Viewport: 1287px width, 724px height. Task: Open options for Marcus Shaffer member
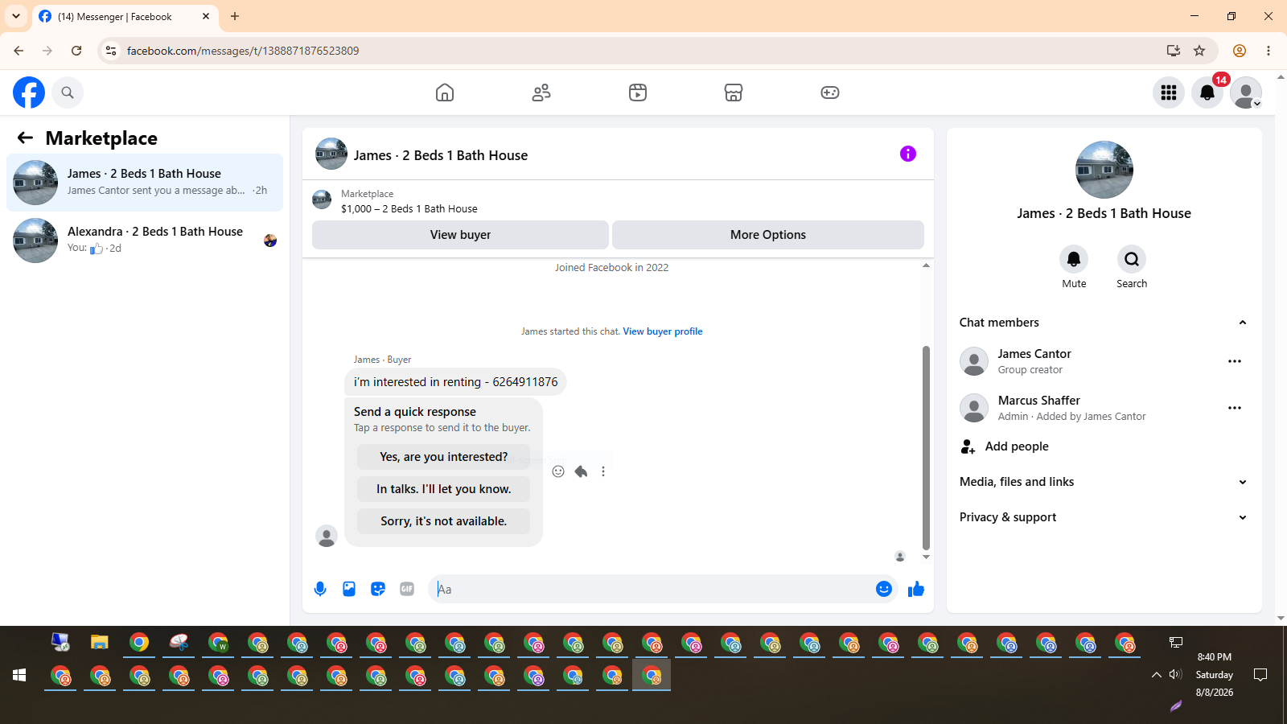tap(1235, 408)
